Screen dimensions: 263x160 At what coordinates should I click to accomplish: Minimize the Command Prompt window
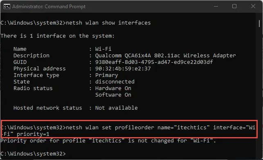pyautogui.click(x=216, y=7)
